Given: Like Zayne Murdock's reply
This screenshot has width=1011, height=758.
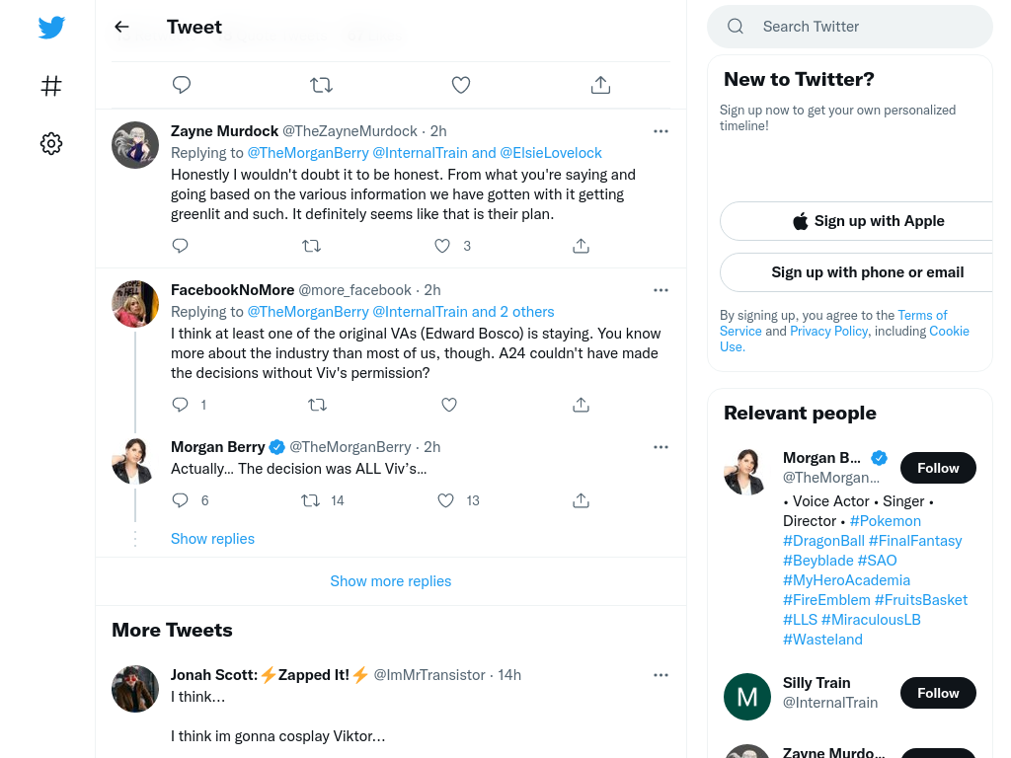Looking at the screenshot, I should click(x=441, y=246).
